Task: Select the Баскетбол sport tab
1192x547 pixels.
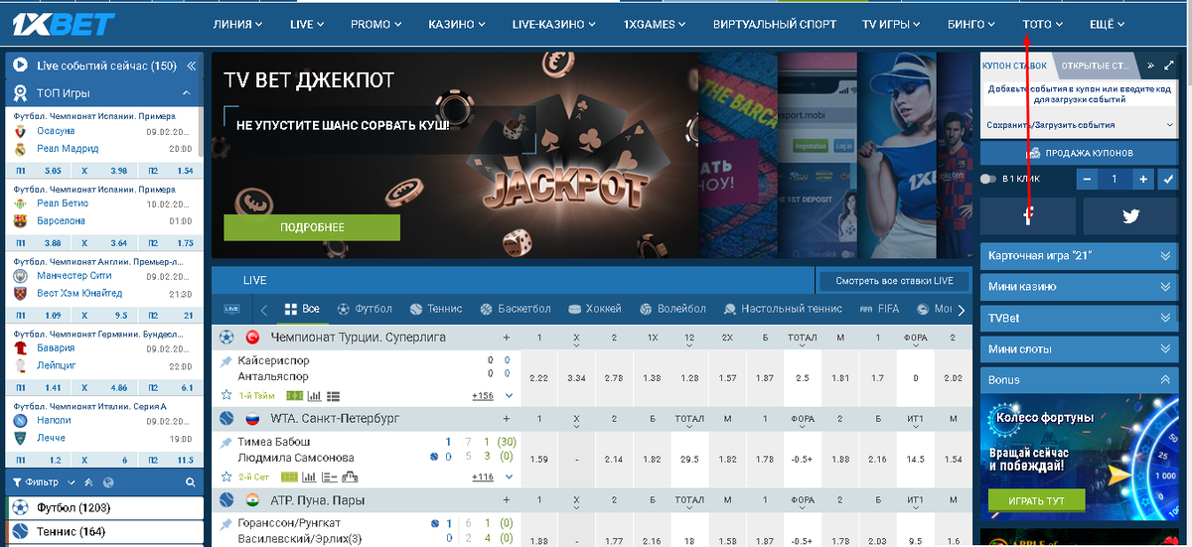Action: (515, 309)
